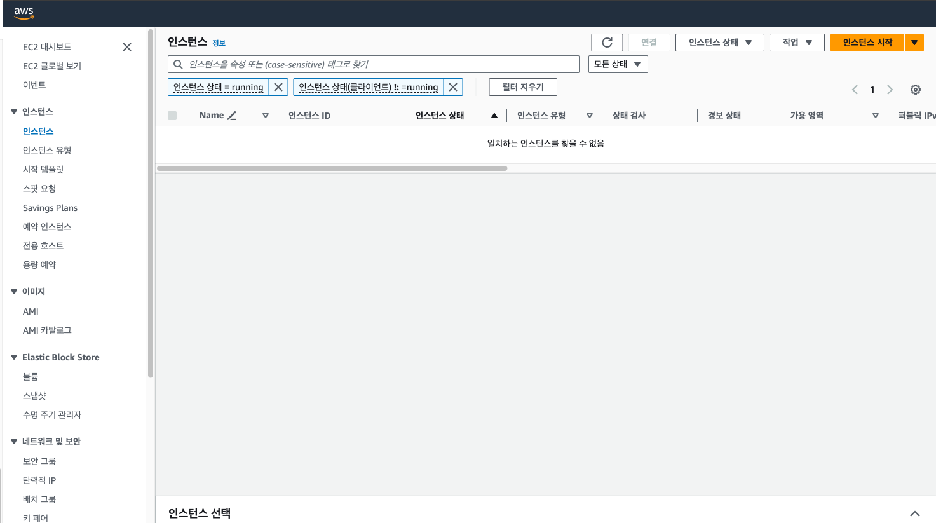936x523 pixels.
Task: Select 인스턴스 nav link
Action: (x=38, y=132)
